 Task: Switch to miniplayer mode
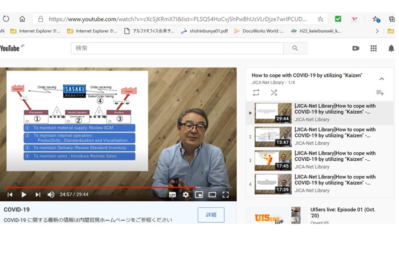point(199,195)
